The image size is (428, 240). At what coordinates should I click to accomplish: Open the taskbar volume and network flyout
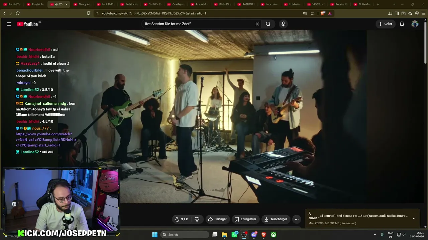pyautogui.click(x=401, y=235)
